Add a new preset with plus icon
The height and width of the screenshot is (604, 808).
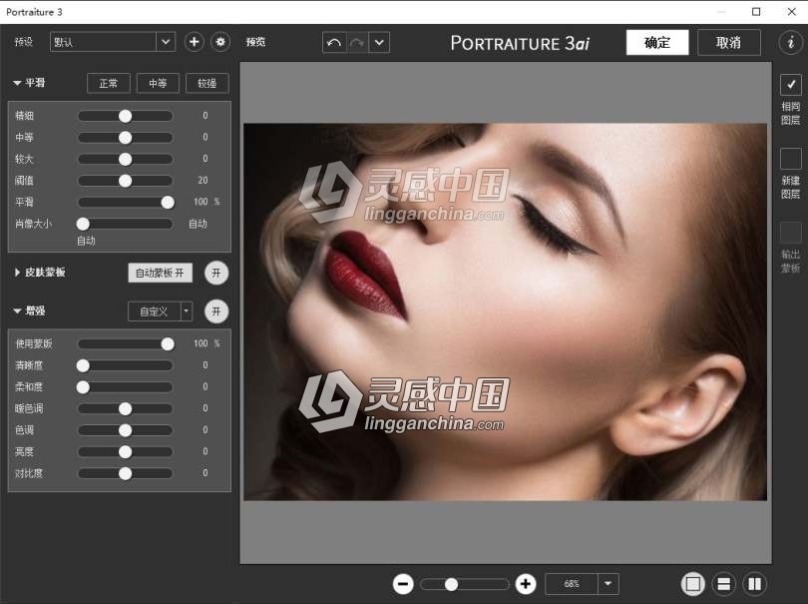click(194, 42)
